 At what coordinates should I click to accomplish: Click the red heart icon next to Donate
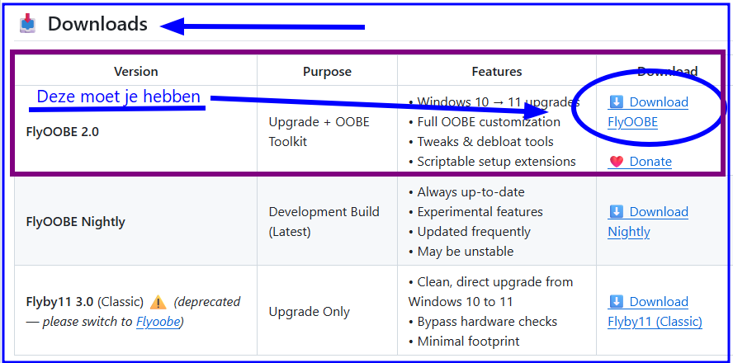[617, 162]
